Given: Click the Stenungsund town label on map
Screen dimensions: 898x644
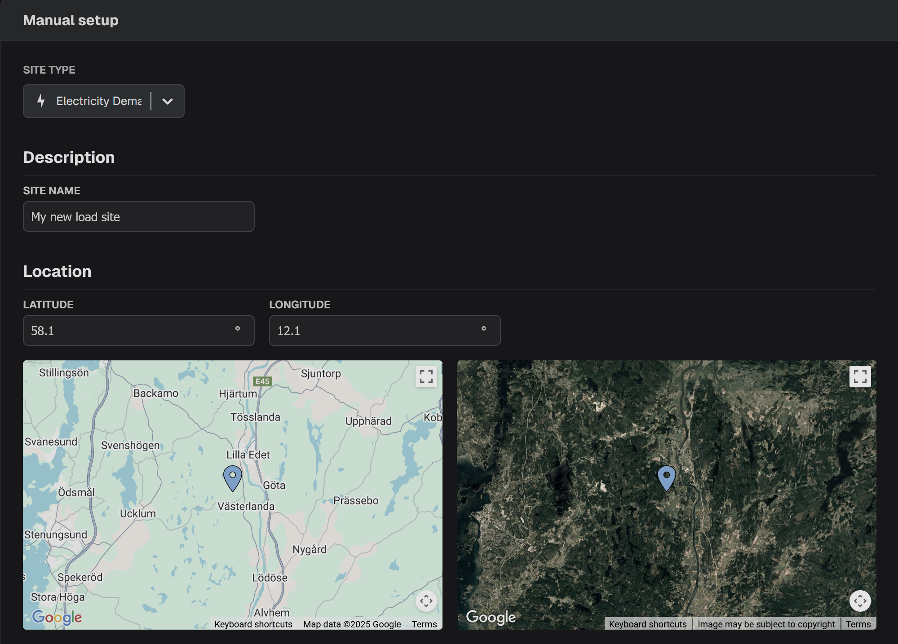Looking at the screenshot, I should click(x=56, y=534).
